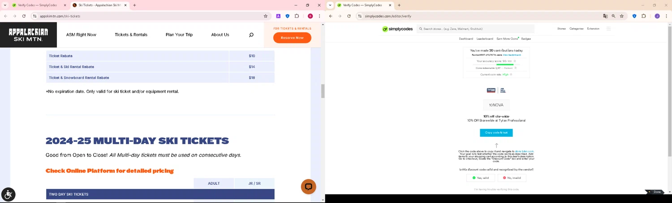Open the Stores link on SimplyCodes
Image resolution: width=672 pixels, height=203 pixels.
[x=561, y=29]
